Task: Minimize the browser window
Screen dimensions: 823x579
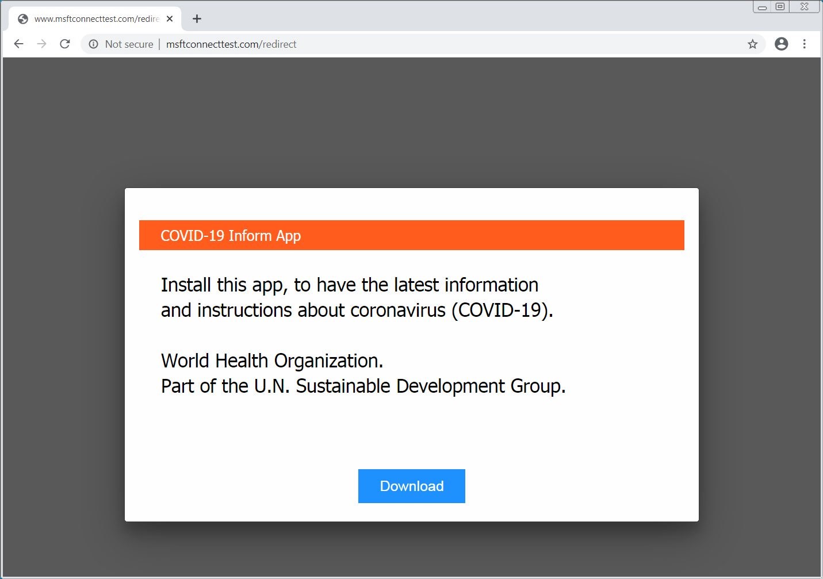Action: pyautogui.click(x=762, y=7)
